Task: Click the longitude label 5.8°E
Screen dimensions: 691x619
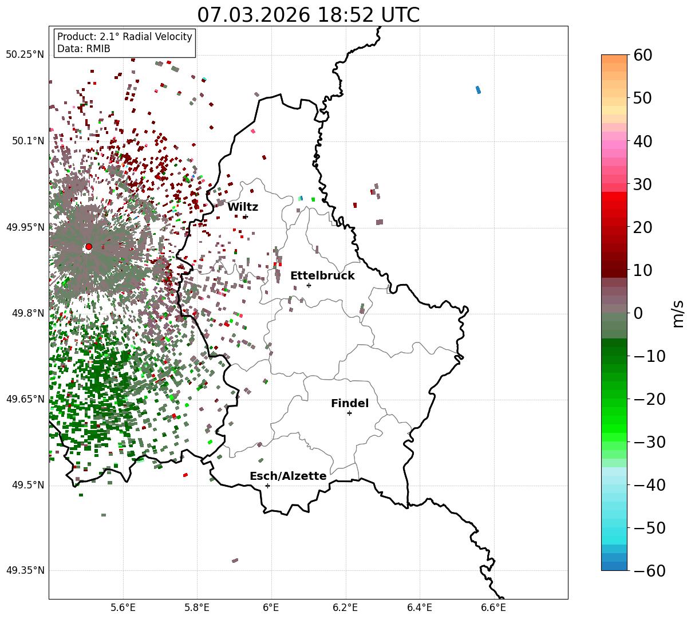Action: 197,608
